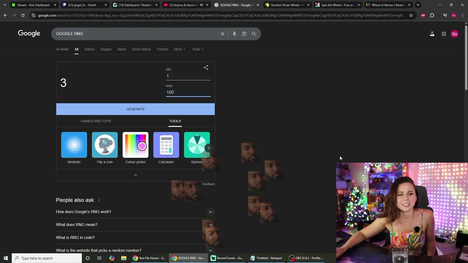The image size is (468, 263).
Task: Open the Flip a coin tool
Action: click(x=105, y=148)
